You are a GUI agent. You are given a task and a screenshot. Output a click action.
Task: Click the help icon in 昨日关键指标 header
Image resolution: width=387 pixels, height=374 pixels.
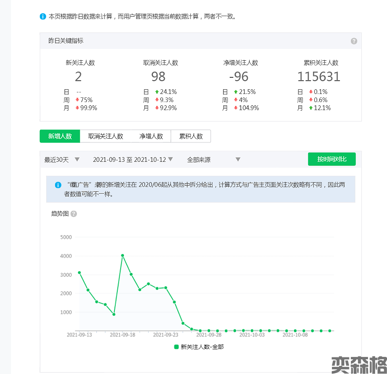[x=354, y=41]
